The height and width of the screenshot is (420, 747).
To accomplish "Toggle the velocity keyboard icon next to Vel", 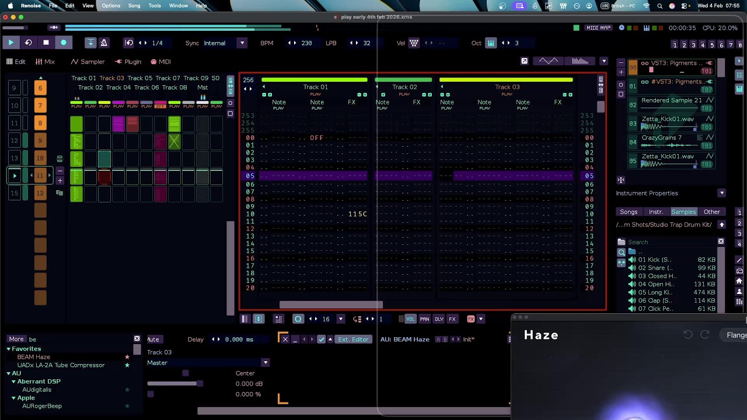I will click(414, 43).
